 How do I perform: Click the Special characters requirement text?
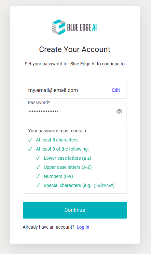[x=79, y=185]
